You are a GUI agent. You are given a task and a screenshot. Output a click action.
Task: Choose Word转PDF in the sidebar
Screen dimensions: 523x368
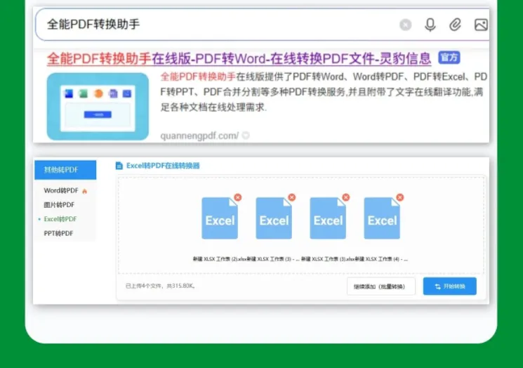[x=61, y=190]
